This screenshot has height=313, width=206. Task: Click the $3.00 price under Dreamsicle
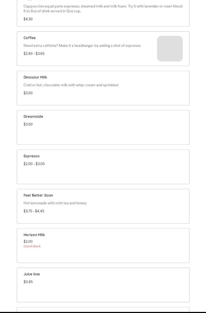pyautogui.click(x=28, y=124)
